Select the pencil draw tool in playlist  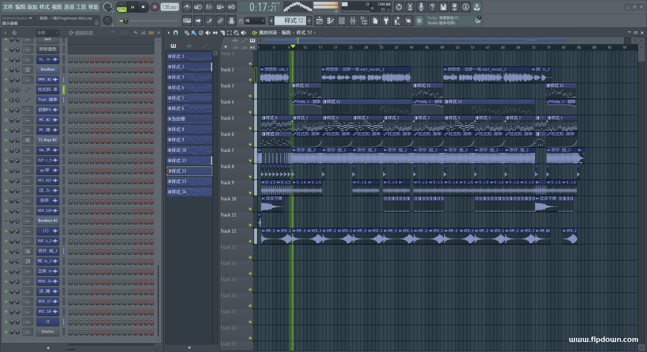tap(187, 33)
